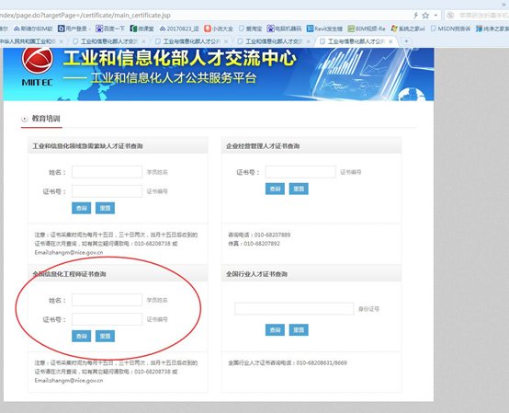Image resolution: width=509 pixels, height=413 pixels.
Task: Open the 20170823_运 bookmark
Action: pyautogui.click(x=179, y=29)
